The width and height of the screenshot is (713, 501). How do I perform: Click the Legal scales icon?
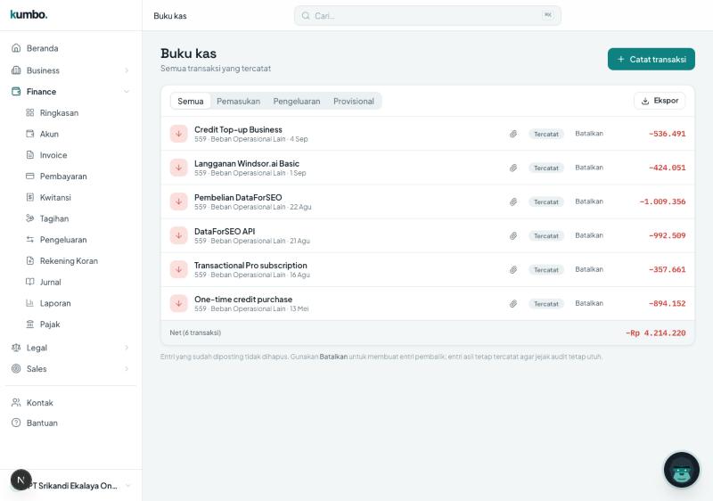coord(16,348)
